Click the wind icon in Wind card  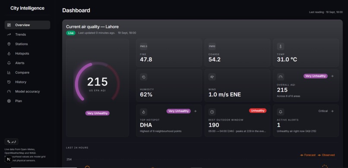[x=212, y=77]
